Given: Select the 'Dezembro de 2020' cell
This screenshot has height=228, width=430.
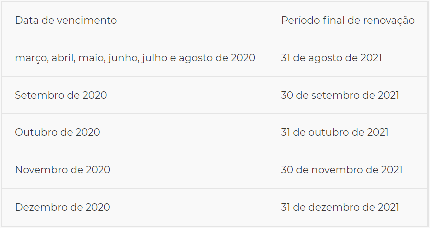Looking at the screenshot, I should click(62, 207).
